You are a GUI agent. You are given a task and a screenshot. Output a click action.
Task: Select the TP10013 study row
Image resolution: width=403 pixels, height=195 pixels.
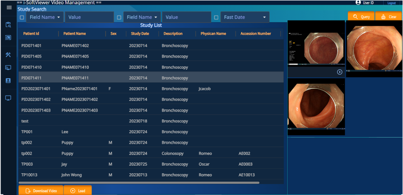(x=151, y=175)
